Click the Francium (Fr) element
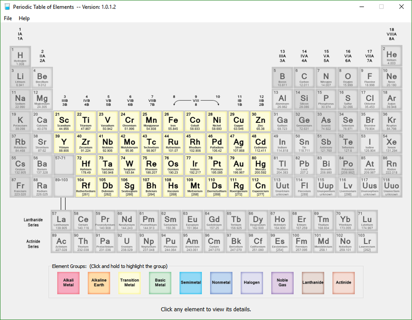This screenshot has width=412, height=320. (x=20, y=187)
